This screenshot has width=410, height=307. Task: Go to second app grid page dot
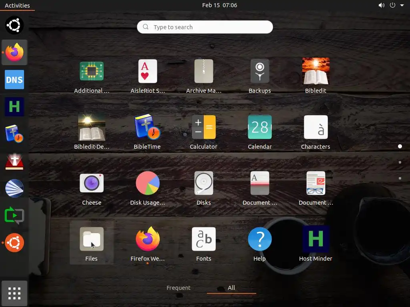point(400,162)
